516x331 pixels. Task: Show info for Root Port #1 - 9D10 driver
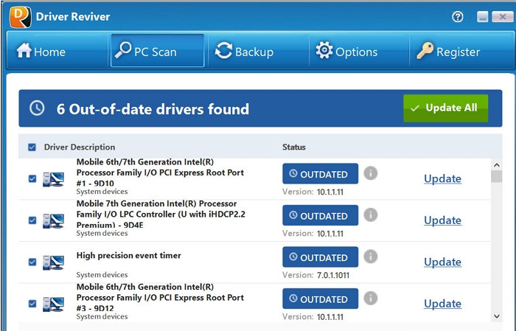coord(371,173)
